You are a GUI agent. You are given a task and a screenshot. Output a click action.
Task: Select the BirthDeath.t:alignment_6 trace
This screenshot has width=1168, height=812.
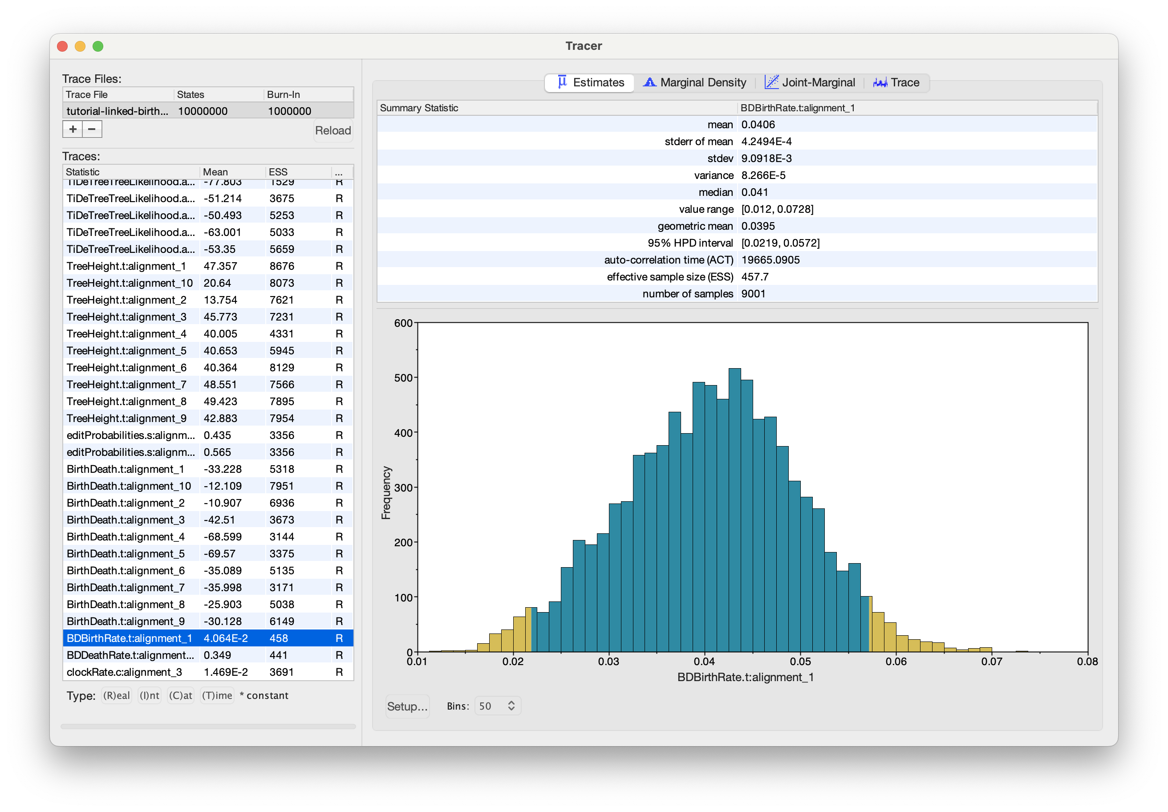click(x=208, y=570)
